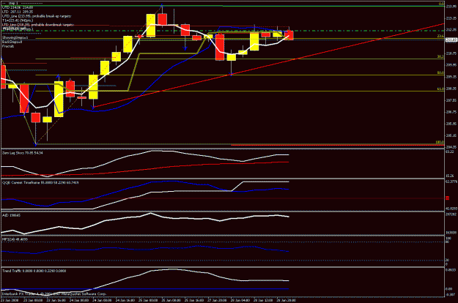
Task: Click the '25 Jan 00:00' time axis label
Action: [x=148, y=300]
